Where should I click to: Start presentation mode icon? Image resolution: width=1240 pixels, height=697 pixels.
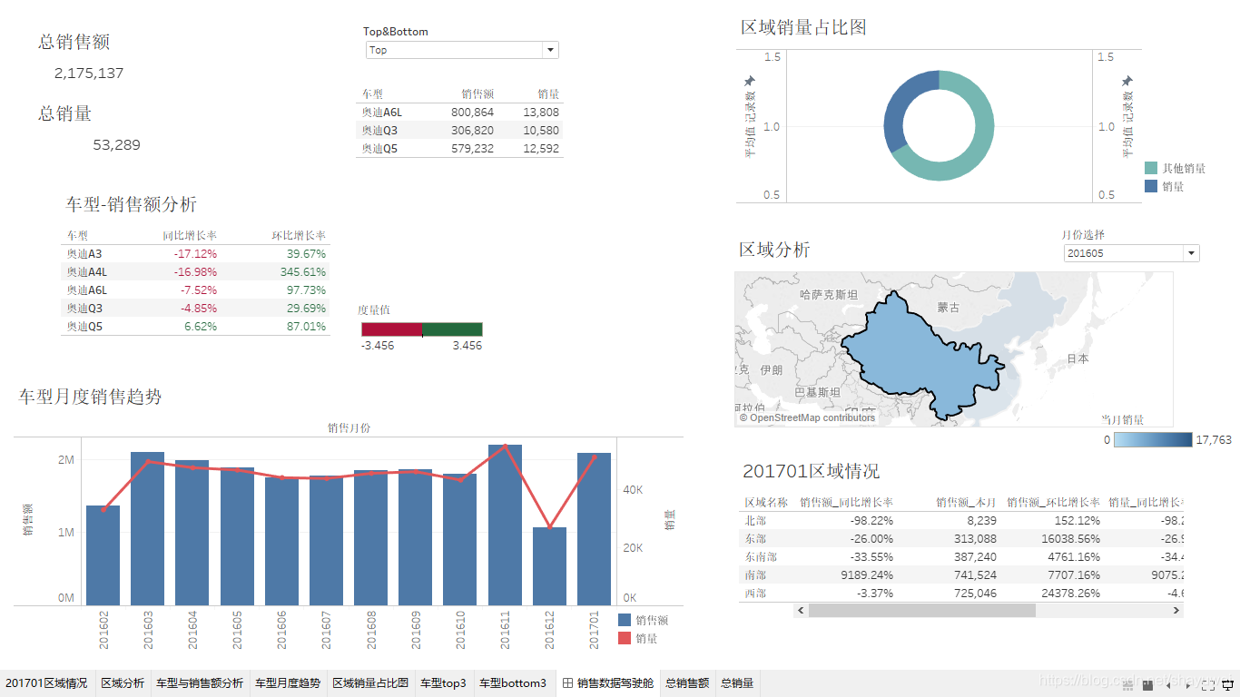pyautogui.click(x=1227, y=685)
